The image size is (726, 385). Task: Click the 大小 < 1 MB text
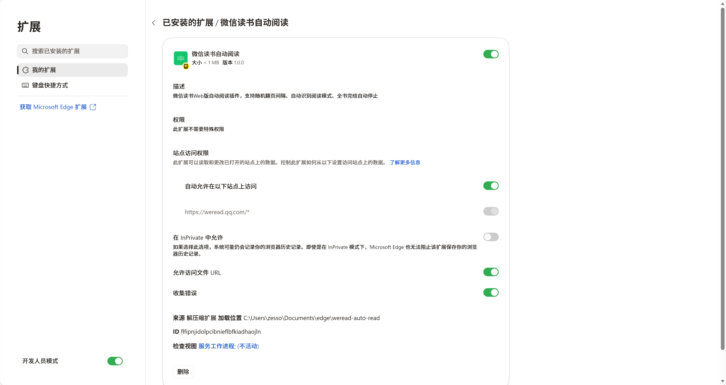pos(205,63)
